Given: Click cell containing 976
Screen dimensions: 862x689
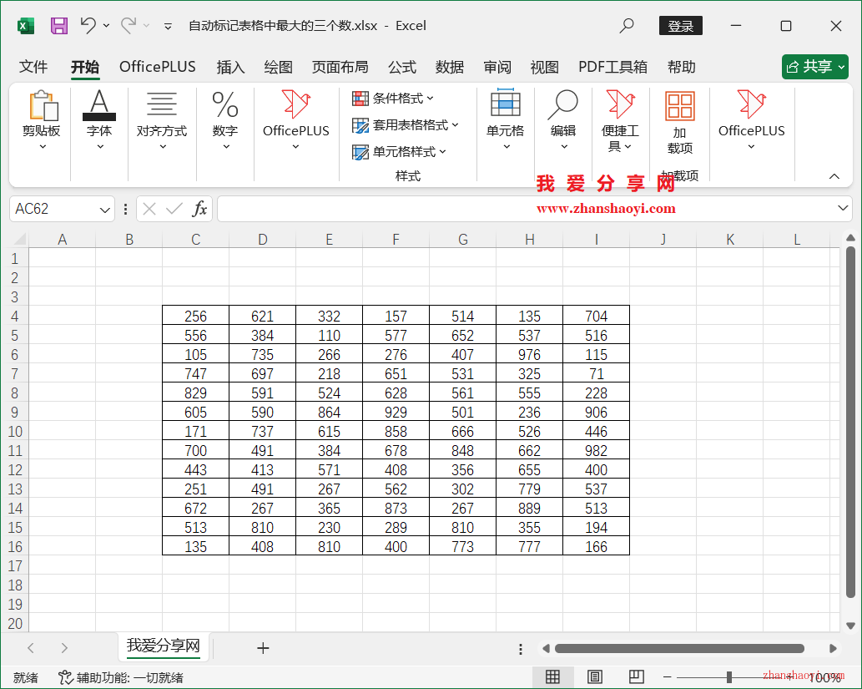Looking at the screenshot, I should pos(529,355).
